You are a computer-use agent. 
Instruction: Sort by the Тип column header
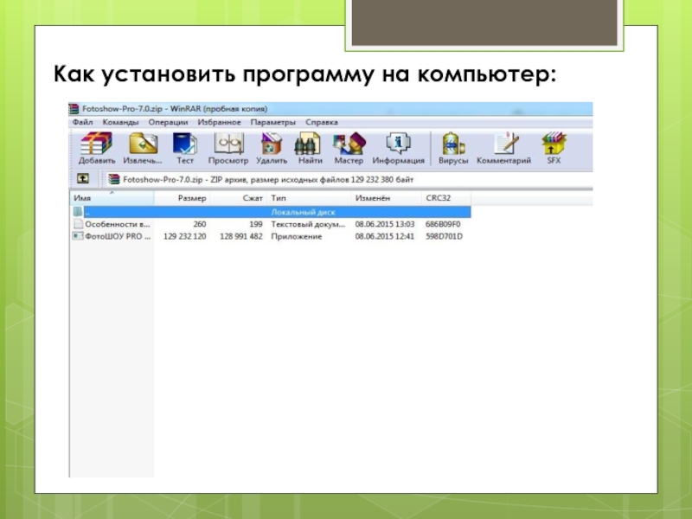click(x=309, y=198)
